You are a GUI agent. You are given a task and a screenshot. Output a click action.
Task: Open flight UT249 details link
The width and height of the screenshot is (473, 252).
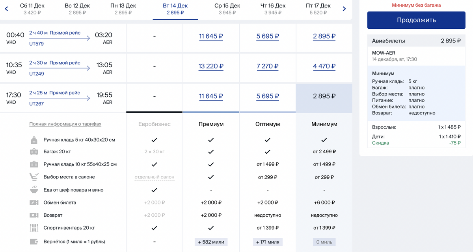[x=36, y=74]
